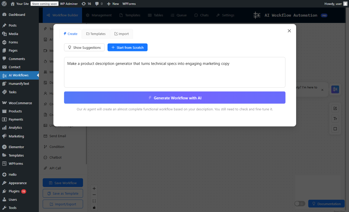Image resolution: width=349 pixels, height=212 pixels.
Task: Open the Chats tab
Action: click(x=201, y=15)
